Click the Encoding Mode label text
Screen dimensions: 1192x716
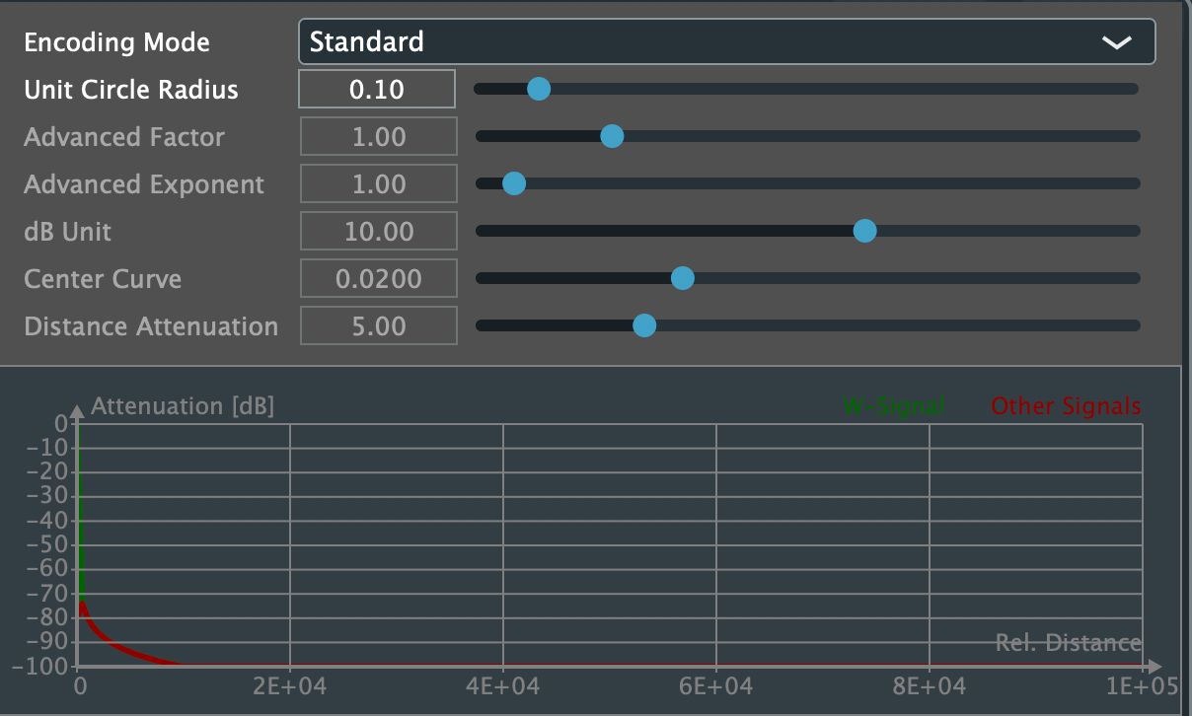click(116, 42)
